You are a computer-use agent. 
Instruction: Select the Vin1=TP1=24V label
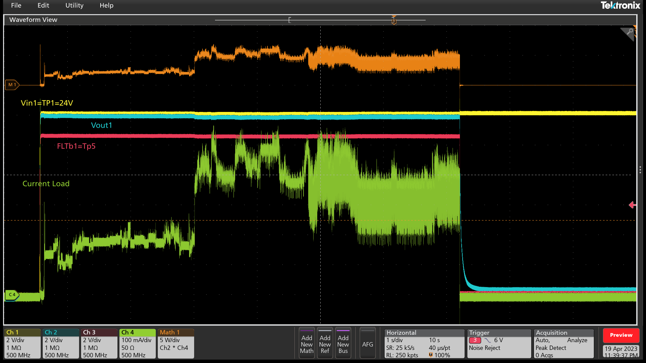pyautogui.click(x=47, y=103)
